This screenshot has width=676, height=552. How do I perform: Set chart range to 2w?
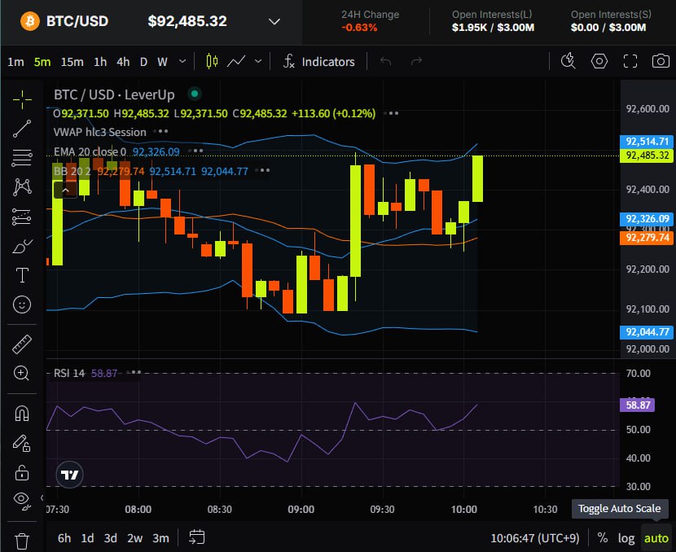coord(134,538)
